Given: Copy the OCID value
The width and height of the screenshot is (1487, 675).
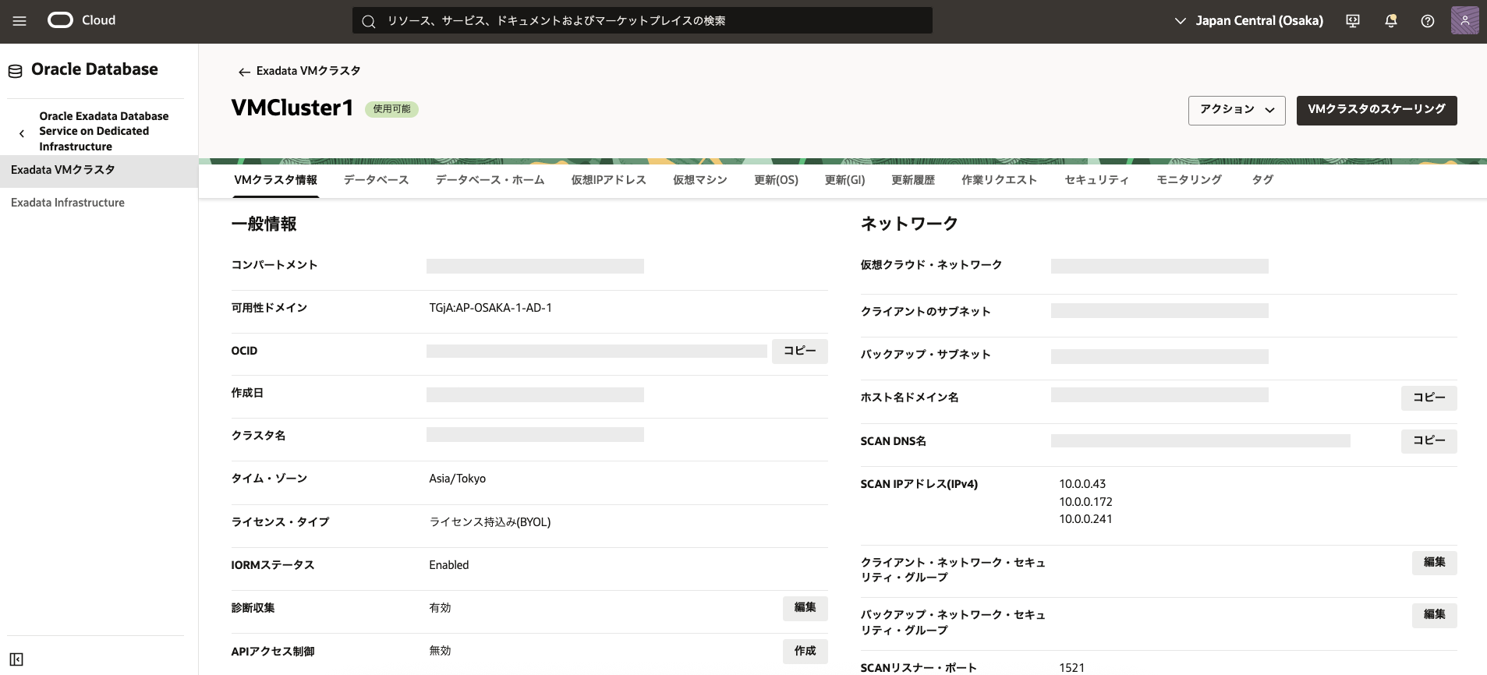Looking at the screenshot, I should click(x=799, y=352).
